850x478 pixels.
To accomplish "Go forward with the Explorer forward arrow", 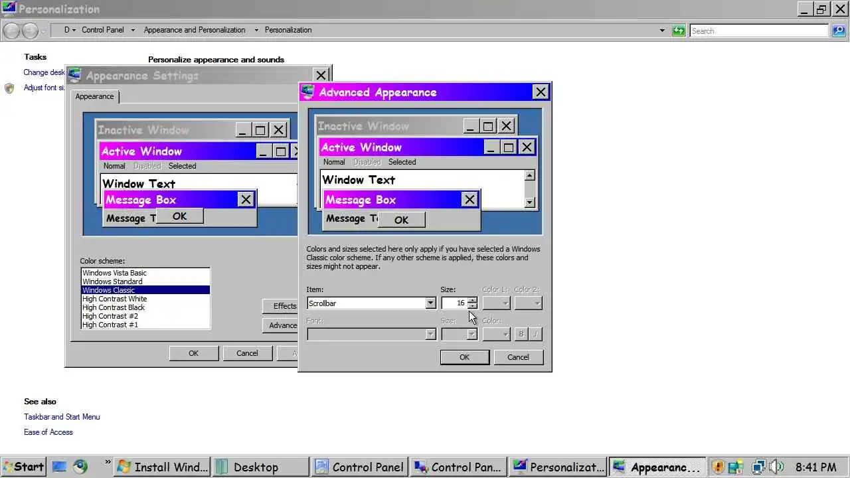I will [30, 31].
